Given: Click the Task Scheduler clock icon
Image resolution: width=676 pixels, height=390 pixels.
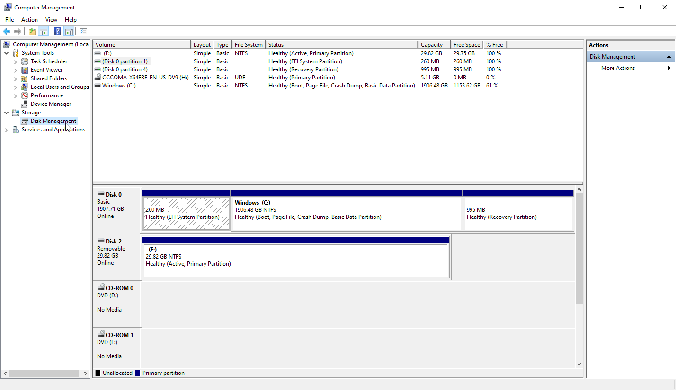Looking at the screenshot, I should coord(25,61).
